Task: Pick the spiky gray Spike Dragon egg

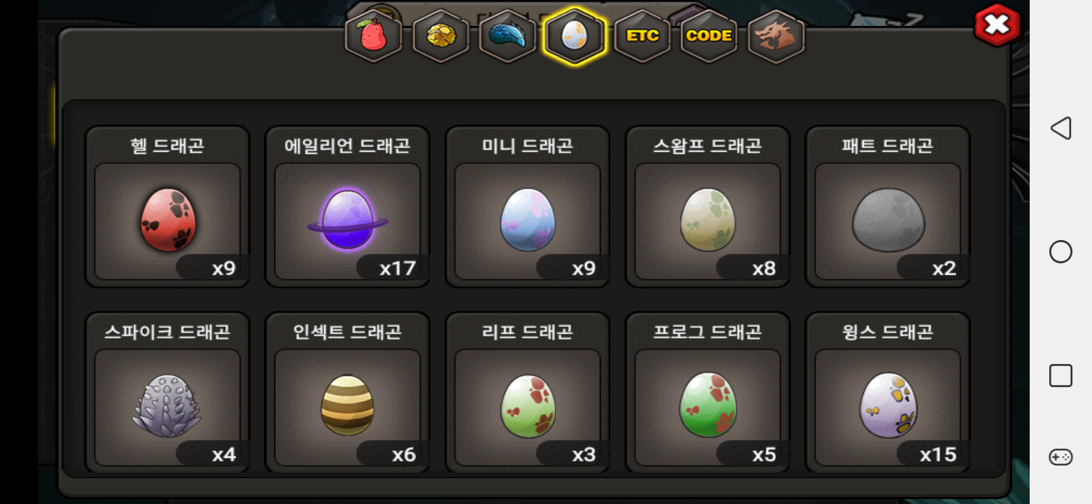Action: (x=167, y=392)
